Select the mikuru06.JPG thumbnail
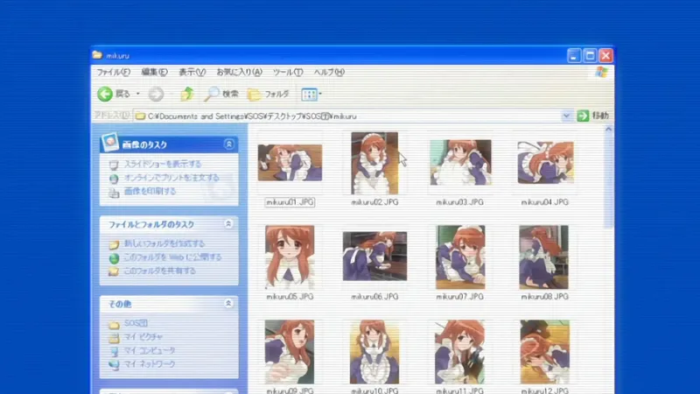Image resolution: width=700 pixels, height=394 pixels. pos(374,256)
